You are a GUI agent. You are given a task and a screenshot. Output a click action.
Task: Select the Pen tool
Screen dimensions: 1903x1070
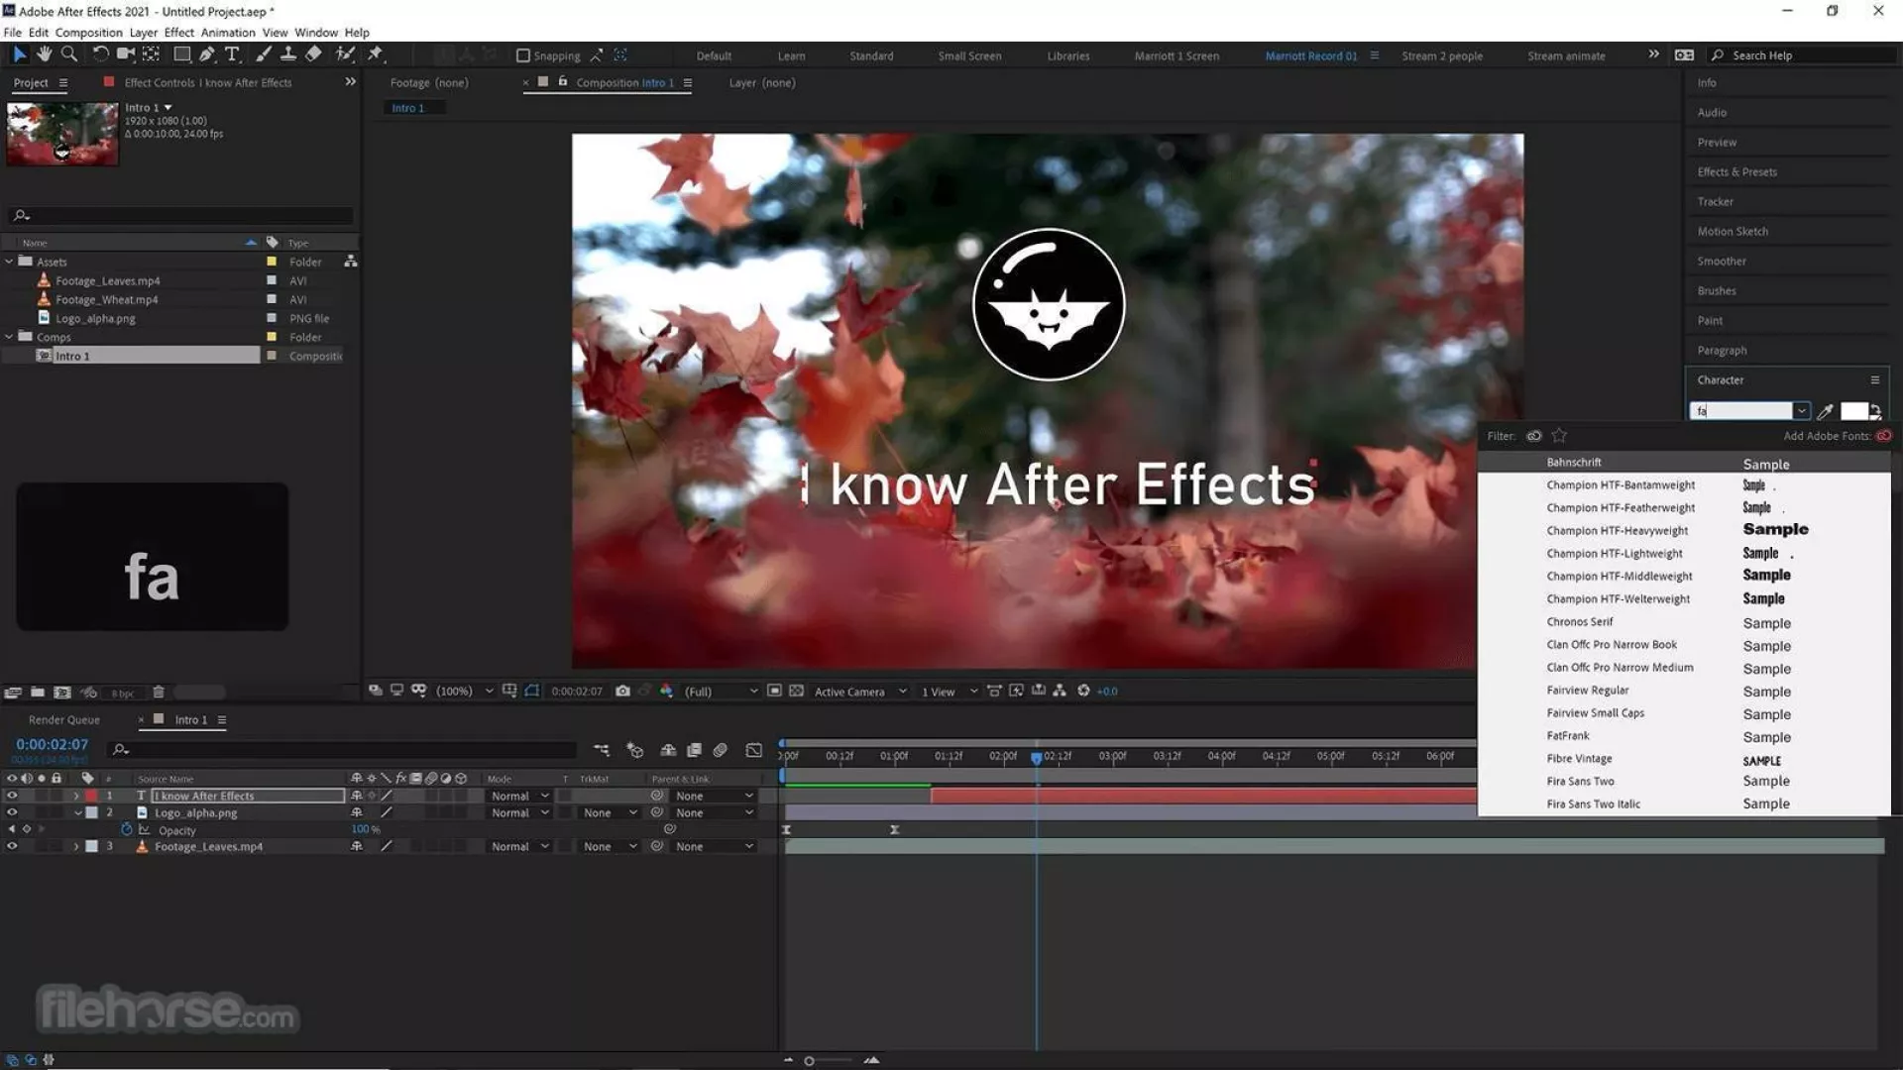click(x=206, y=54)
